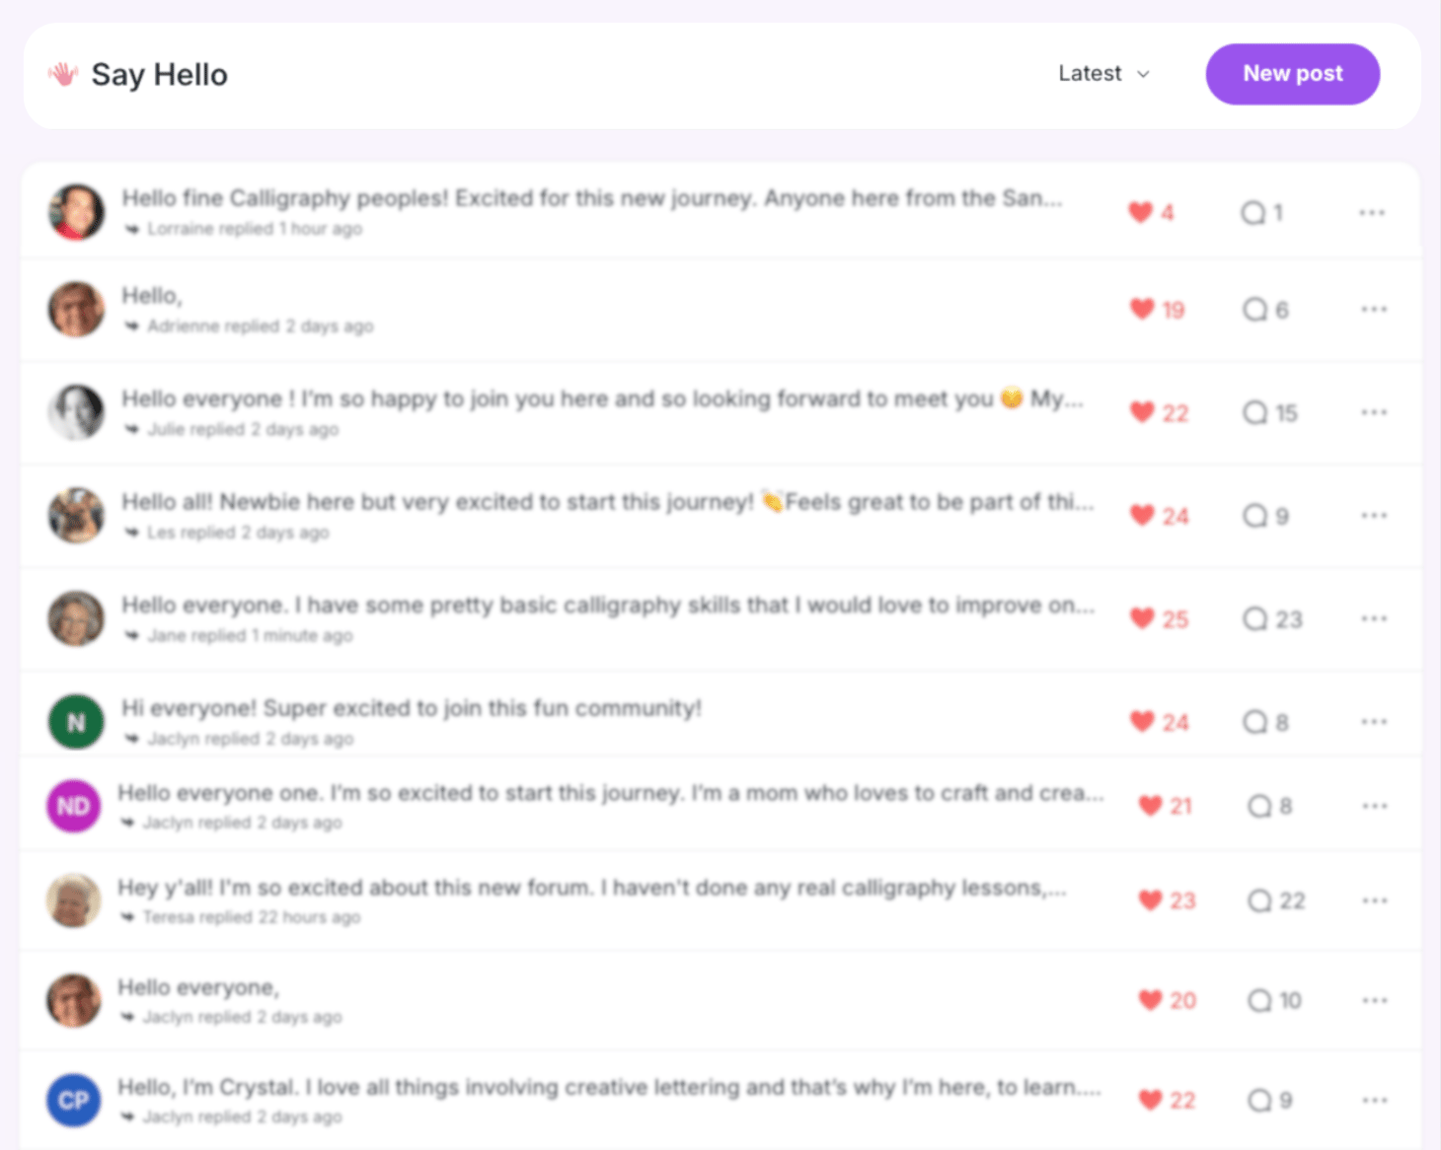Click the waving hand icon beside Say Hello
This screenshot has width=1441, height=1150.
pos(63,75)
